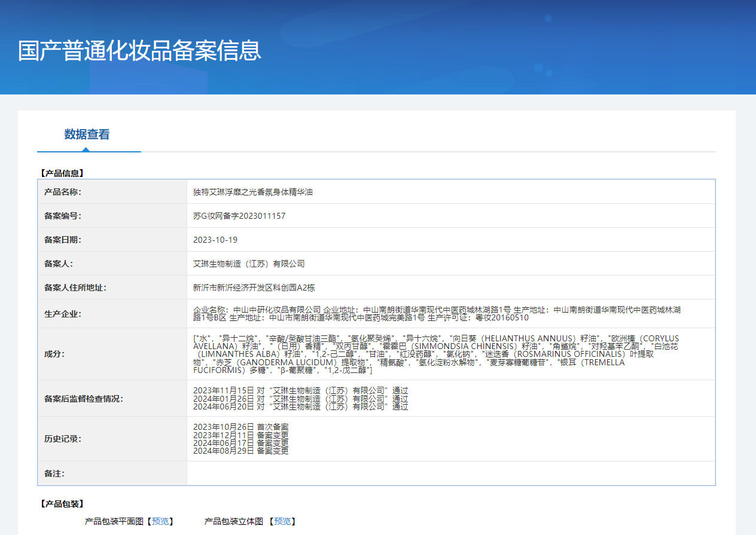Select the filing date 2023-10-19
The image size is (756, 535).
point(215,240)
